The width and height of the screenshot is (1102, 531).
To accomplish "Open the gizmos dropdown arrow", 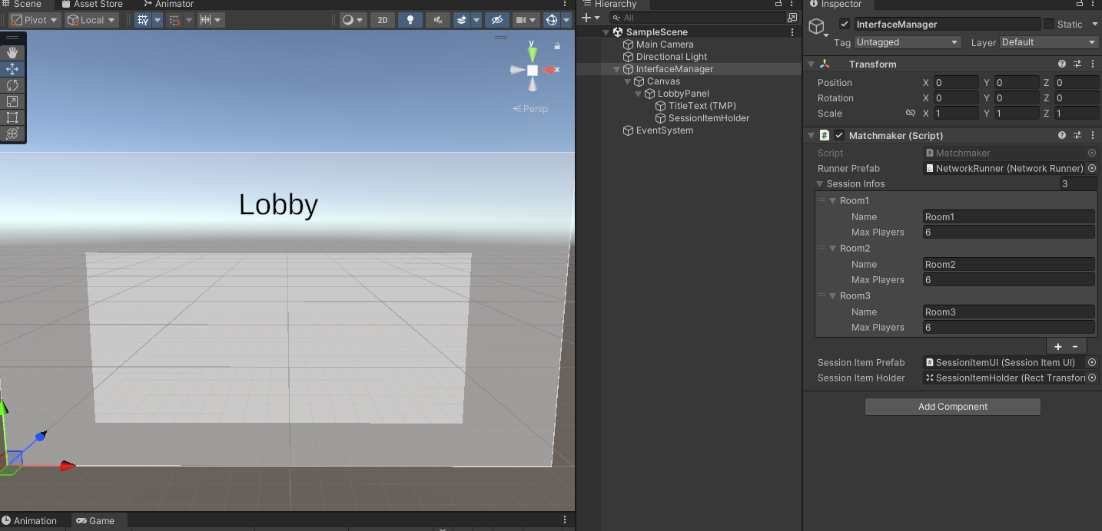I will coord(566,20).
